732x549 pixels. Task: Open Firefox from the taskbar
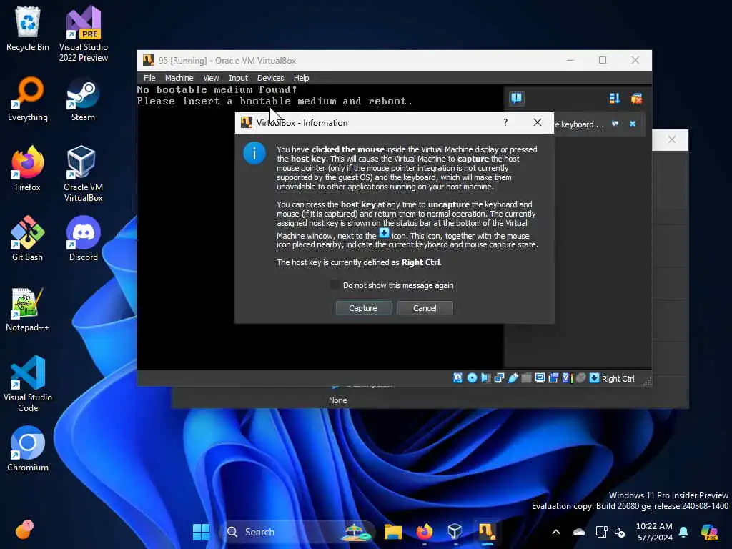pos(424,532)
